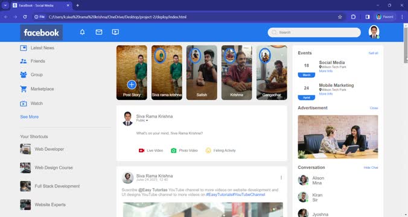
Task: Click the #EasyTutorials#YouTubeChannel hashtag link
Action: coord(235,194)
